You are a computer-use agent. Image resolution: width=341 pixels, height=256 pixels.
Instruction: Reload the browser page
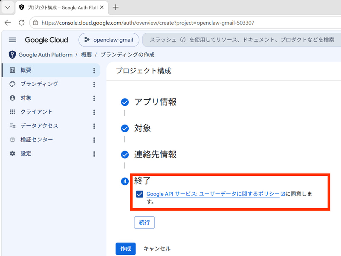22,23
